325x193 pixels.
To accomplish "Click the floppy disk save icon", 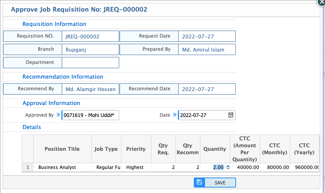I will click(199, 183).
